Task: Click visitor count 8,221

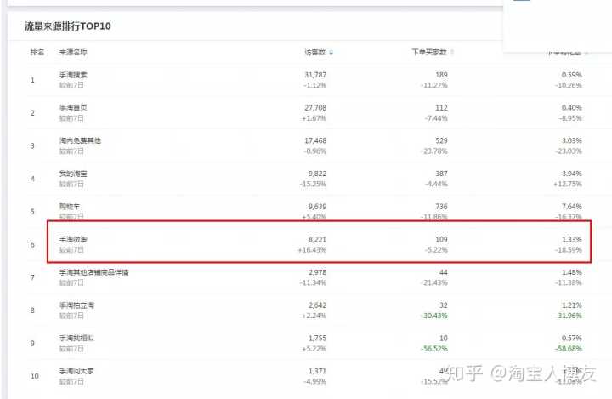Action: click(x=317, y=239)
